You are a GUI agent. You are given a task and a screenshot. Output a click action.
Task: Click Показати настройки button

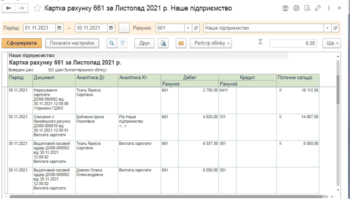[x=72, y=43]
